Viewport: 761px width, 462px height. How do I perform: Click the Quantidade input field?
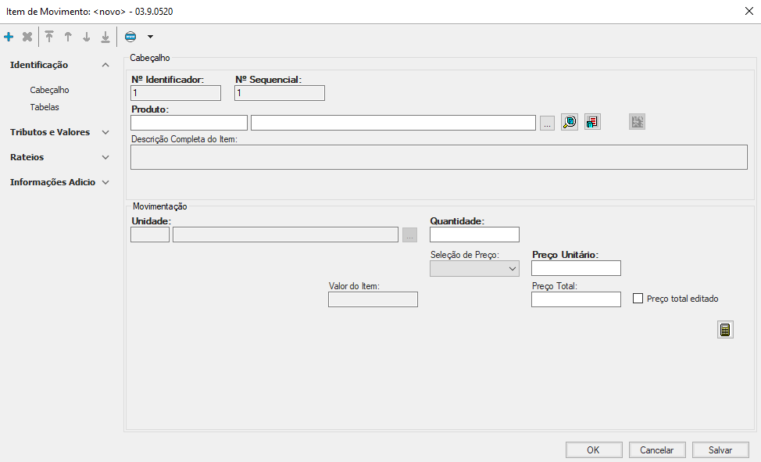[x=474, y=235]
